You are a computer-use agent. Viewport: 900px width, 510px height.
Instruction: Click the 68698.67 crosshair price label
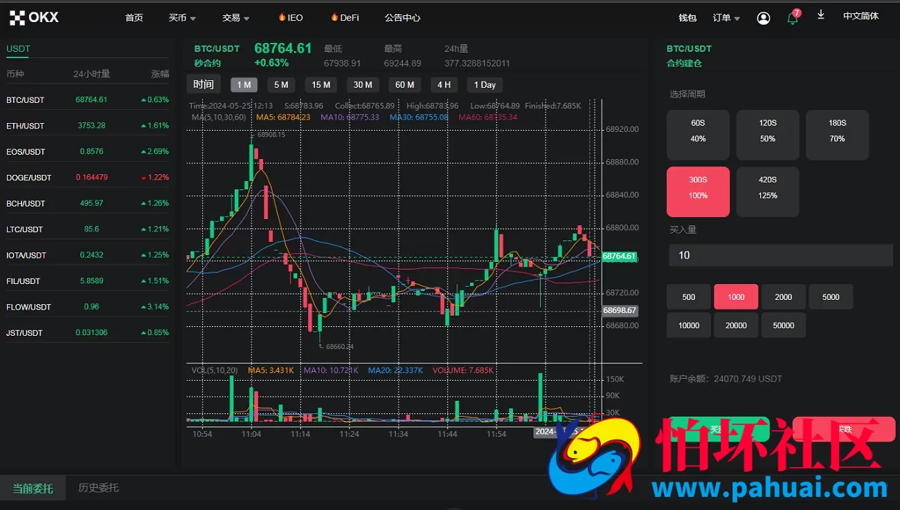(x=620, y=310)
